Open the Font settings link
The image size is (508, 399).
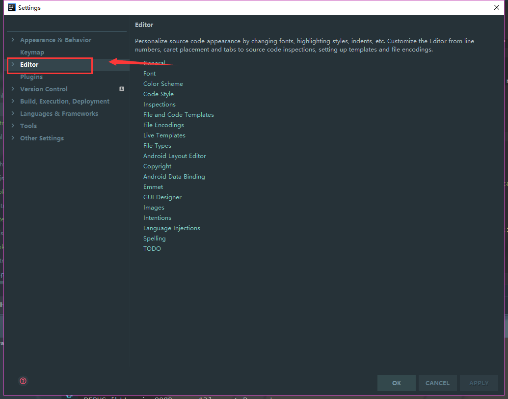(x=149, y=73)
